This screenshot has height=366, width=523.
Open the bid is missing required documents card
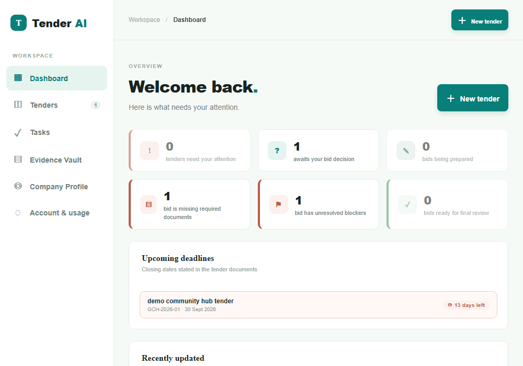tap(189, 204)
